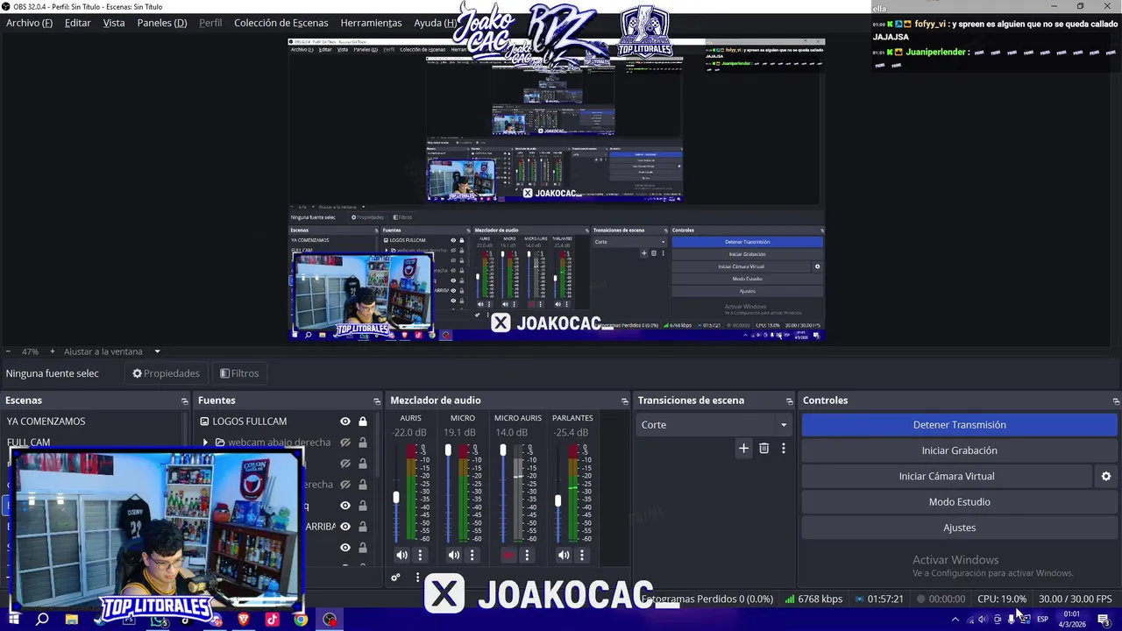Undock the Mezclador de audio panel
This screenshot has height=631, width=1122.
[x=625, y=401]
